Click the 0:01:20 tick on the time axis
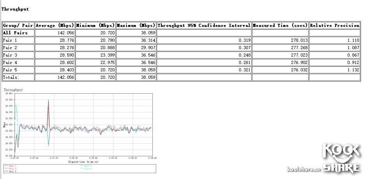Viewport: 366px width, 179px height. click(x=54, y=158)
